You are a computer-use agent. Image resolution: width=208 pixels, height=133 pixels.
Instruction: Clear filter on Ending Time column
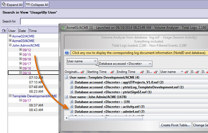tap(142, 72)
